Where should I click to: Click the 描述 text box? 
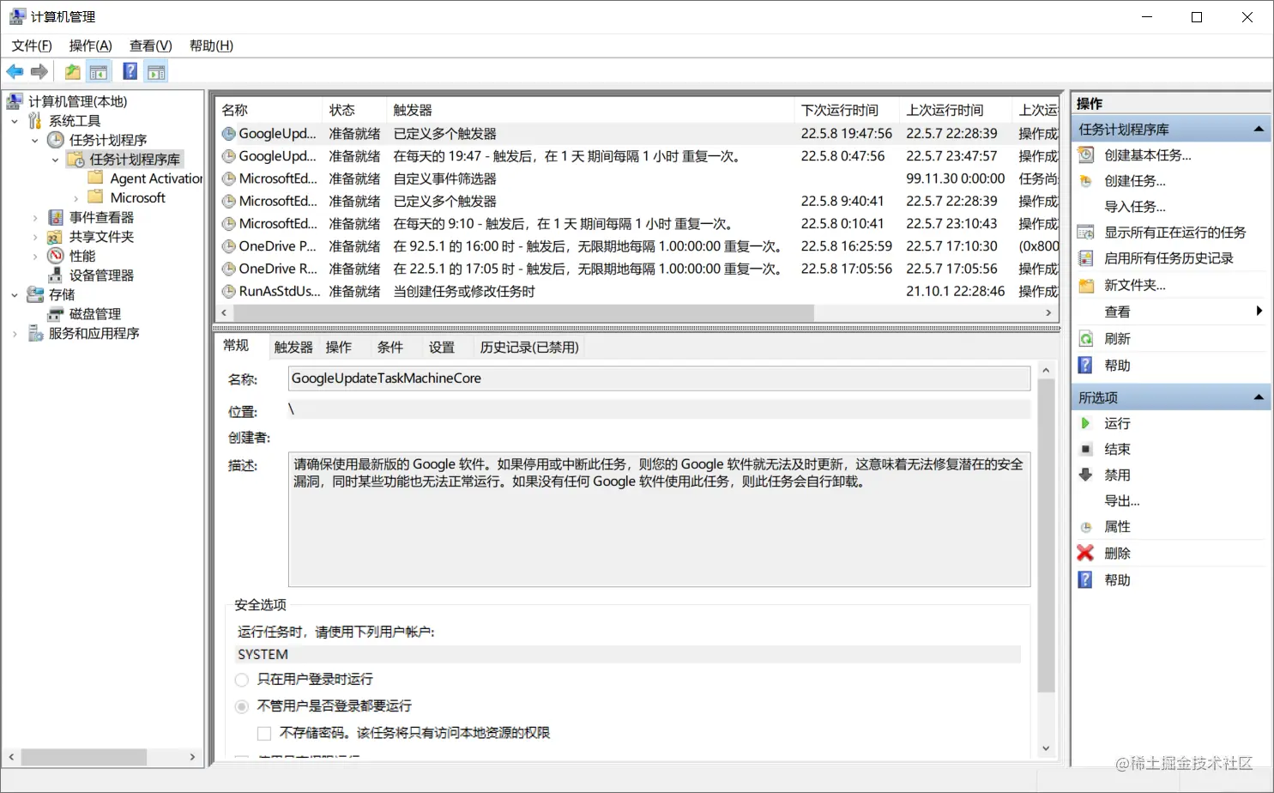[x=659, y=520]
